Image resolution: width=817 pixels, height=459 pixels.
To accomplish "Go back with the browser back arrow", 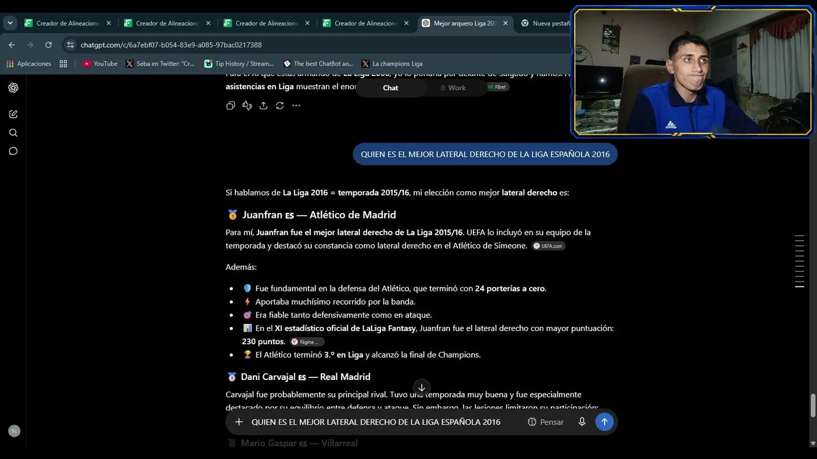I will tap(11, 45).
